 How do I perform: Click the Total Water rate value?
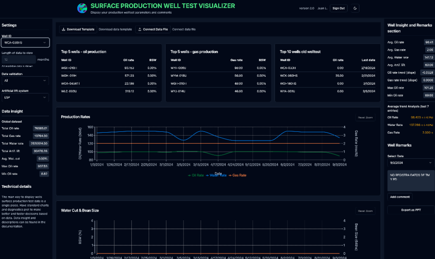(39, 144)
